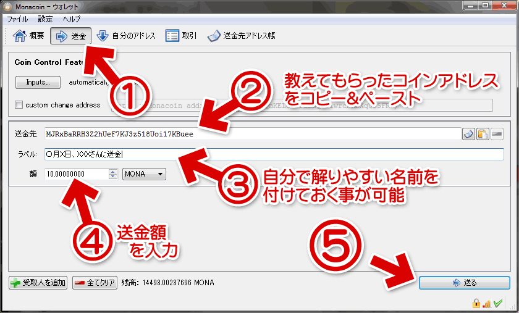Increase amount using spinner up arrow
The height and width of the screenshot is (313, 519).
(112, 172)
